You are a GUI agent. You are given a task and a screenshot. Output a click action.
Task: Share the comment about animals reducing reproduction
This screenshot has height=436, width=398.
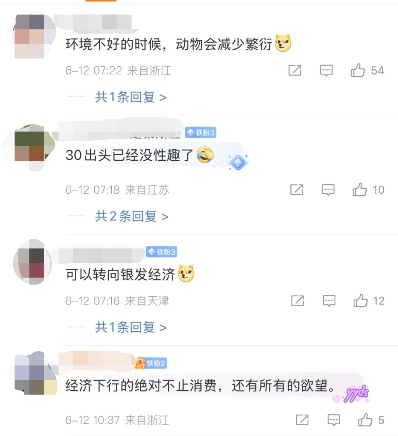[295, 70]
